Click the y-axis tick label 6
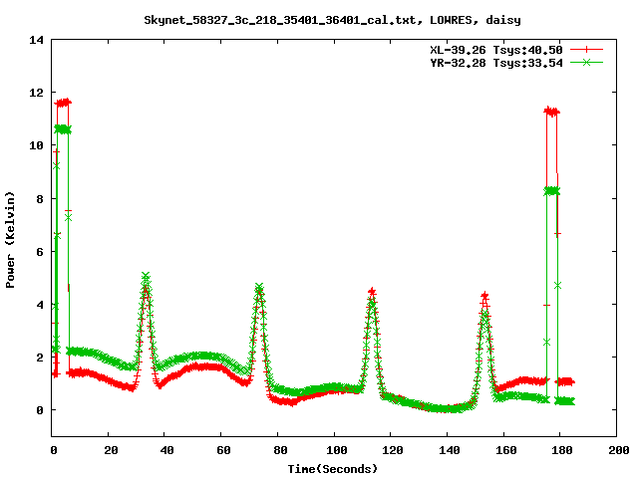Viewport: 638px width, 478px height. [x=40, y=252]
